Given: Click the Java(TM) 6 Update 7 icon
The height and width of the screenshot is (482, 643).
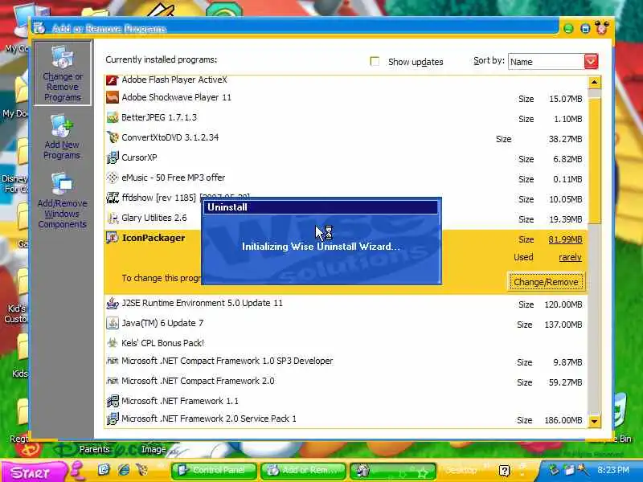Looking at the screenshot, I should 113,323.
